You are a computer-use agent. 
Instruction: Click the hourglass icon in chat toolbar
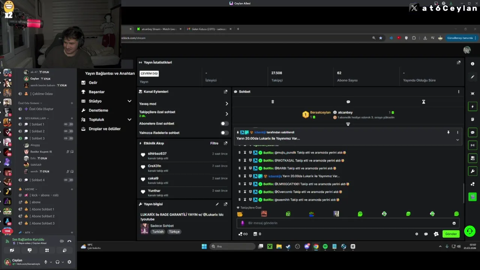pos(424,102)
